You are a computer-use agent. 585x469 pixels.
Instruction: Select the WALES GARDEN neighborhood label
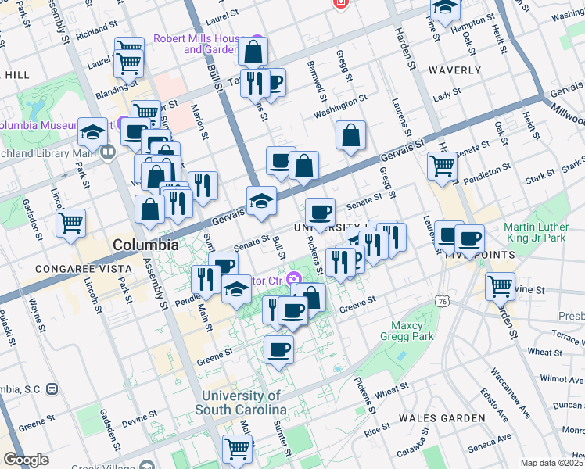click(x=442, y=418)
